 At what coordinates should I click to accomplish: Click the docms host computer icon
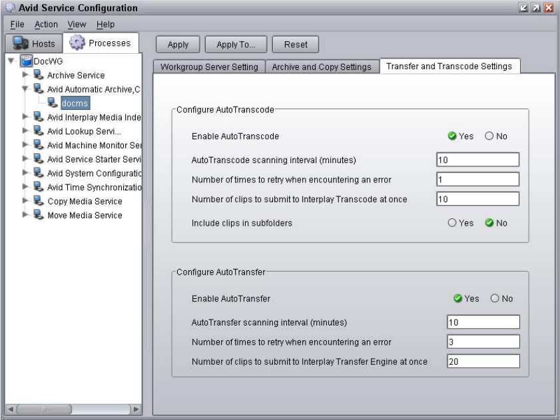[53, 103]
